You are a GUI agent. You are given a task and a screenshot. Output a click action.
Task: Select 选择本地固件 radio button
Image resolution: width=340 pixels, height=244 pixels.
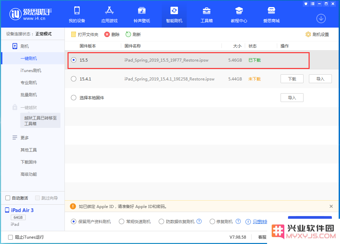[x=74, y=98]
